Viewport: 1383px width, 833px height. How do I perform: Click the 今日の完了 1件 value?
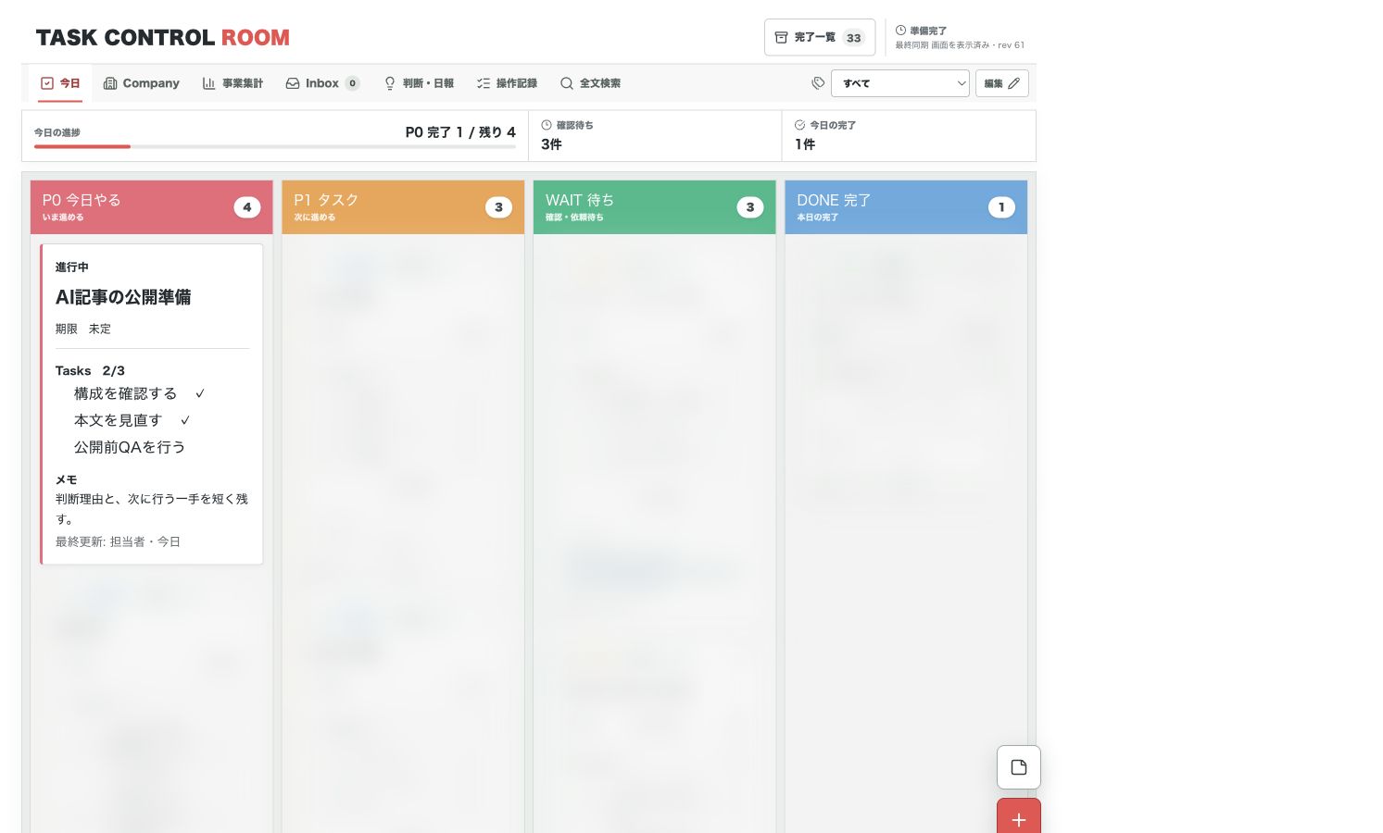(x=805, y=144)
